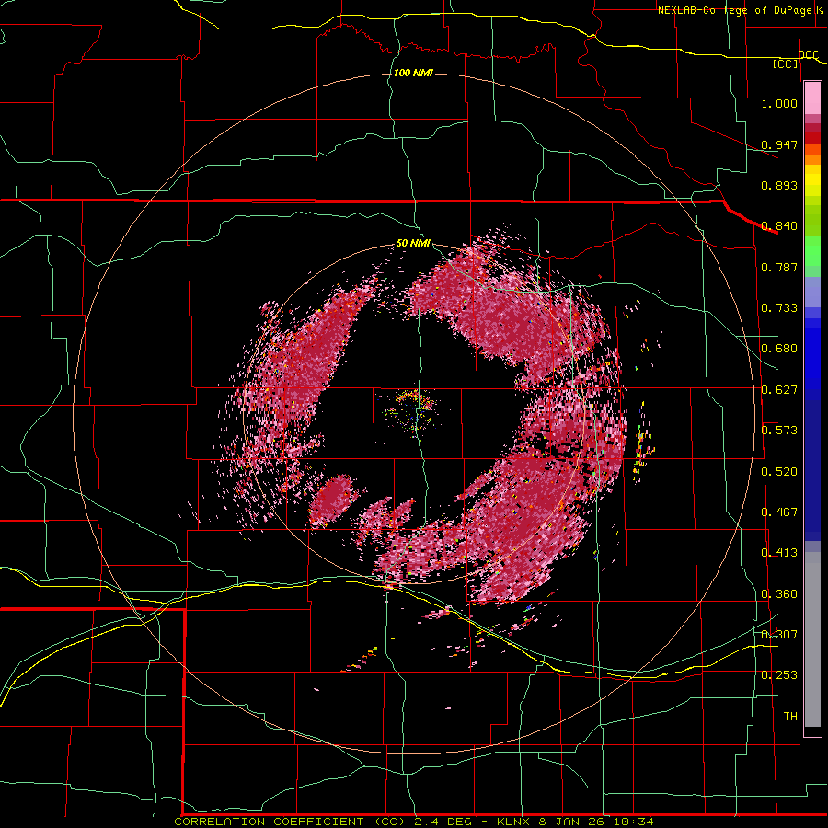Pick the lavender segment of the color bar
Screen dimensions: 828x828
pos(812,292)
